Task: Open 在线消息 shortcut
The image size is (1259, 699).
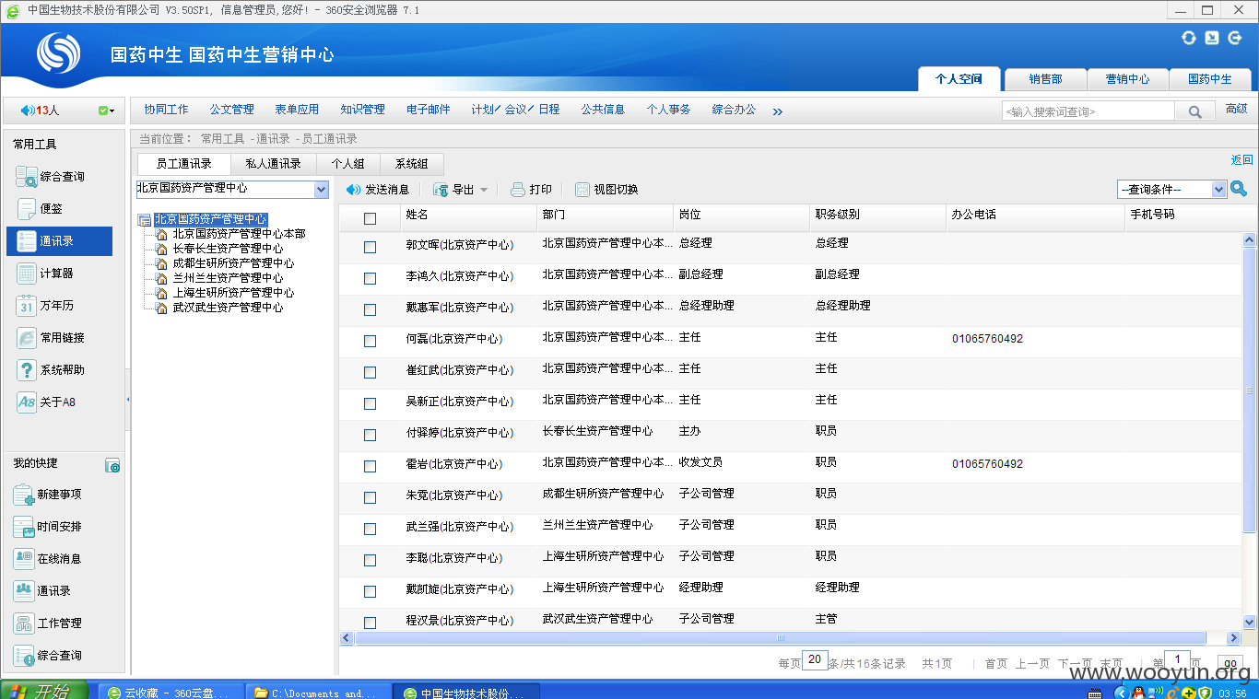Action: pos(48,559)
